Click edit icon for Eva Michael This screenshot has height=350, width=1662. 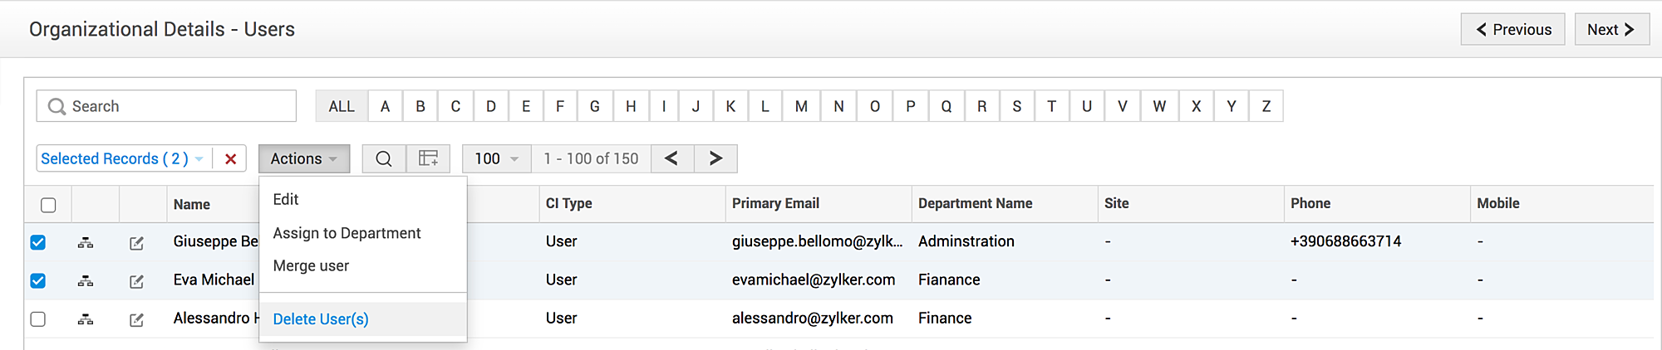(x=137, y=281)
